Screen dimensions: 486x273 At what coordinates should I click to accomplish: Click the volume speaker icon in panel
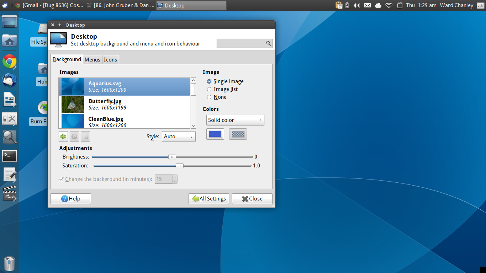point(357,5)
